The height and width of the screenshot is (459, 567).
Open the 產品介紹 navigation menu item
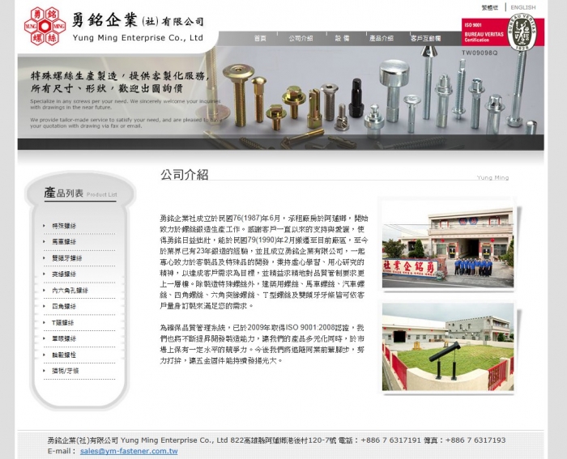[382, 38]
